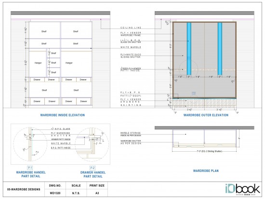Click the WARDROBE OUTER ELEVATION title
The height and width of the screenshot is (199, 265).
point(206,115)
